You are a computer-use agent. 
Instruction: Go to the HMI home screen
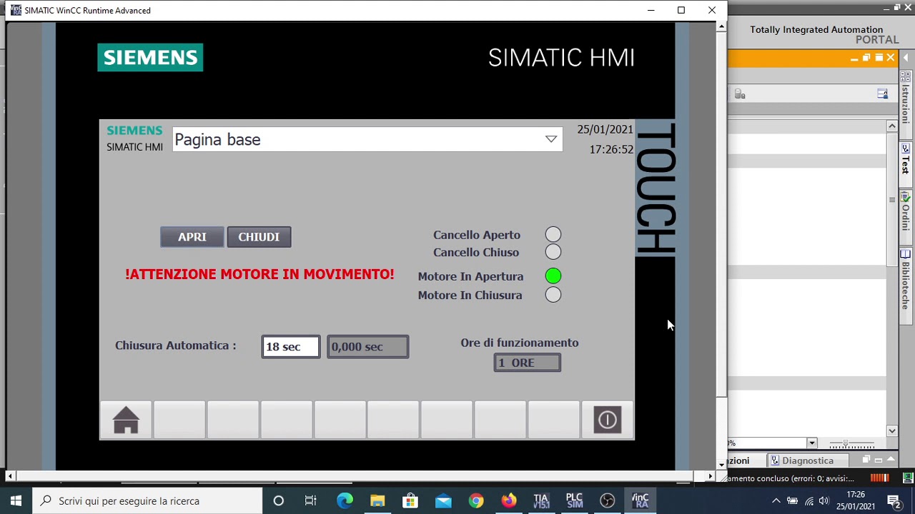[x=126, y=420]
